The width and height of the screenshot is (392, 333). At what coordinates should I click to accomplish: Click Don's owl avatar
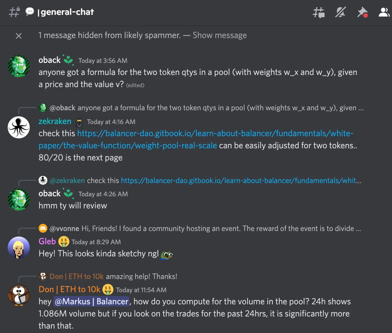[18, 295]
